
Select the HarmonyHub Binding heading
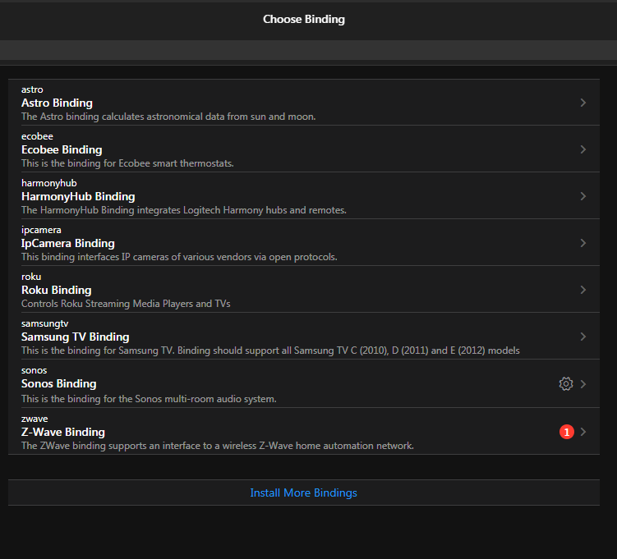78,197
